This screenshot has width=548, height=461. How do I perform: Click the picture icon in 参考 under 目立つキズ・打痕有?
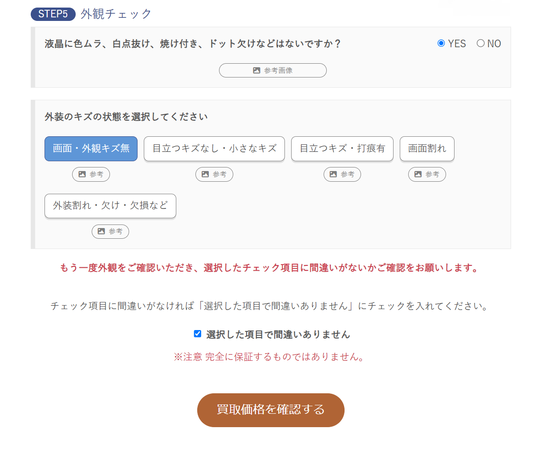click(x=333, y=174)
